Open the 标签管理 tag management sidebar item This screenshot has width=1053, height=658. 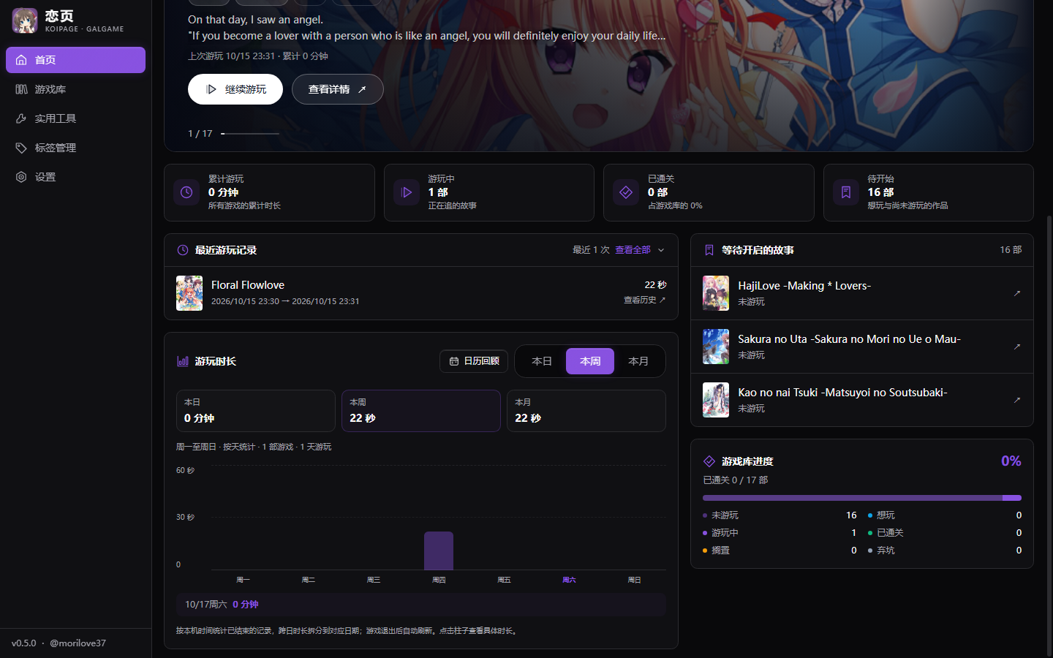(x=75, y=148)
